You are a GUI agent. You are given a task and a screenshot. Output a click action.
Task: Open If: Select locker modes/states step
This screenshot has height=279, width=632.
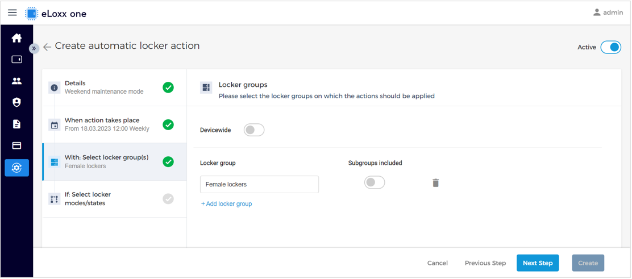click(x=114, y=199)
